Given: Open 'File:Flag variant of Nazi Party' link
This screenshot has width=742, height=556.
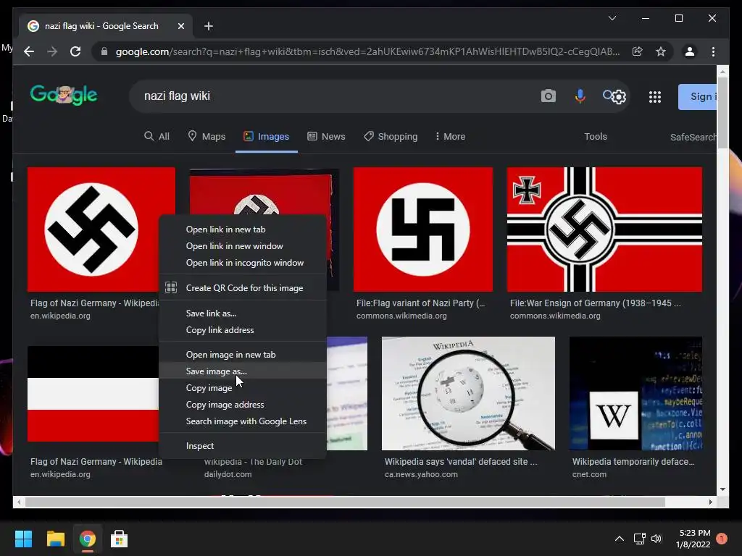Looking at the screenshot, I should tap(421, 303).
